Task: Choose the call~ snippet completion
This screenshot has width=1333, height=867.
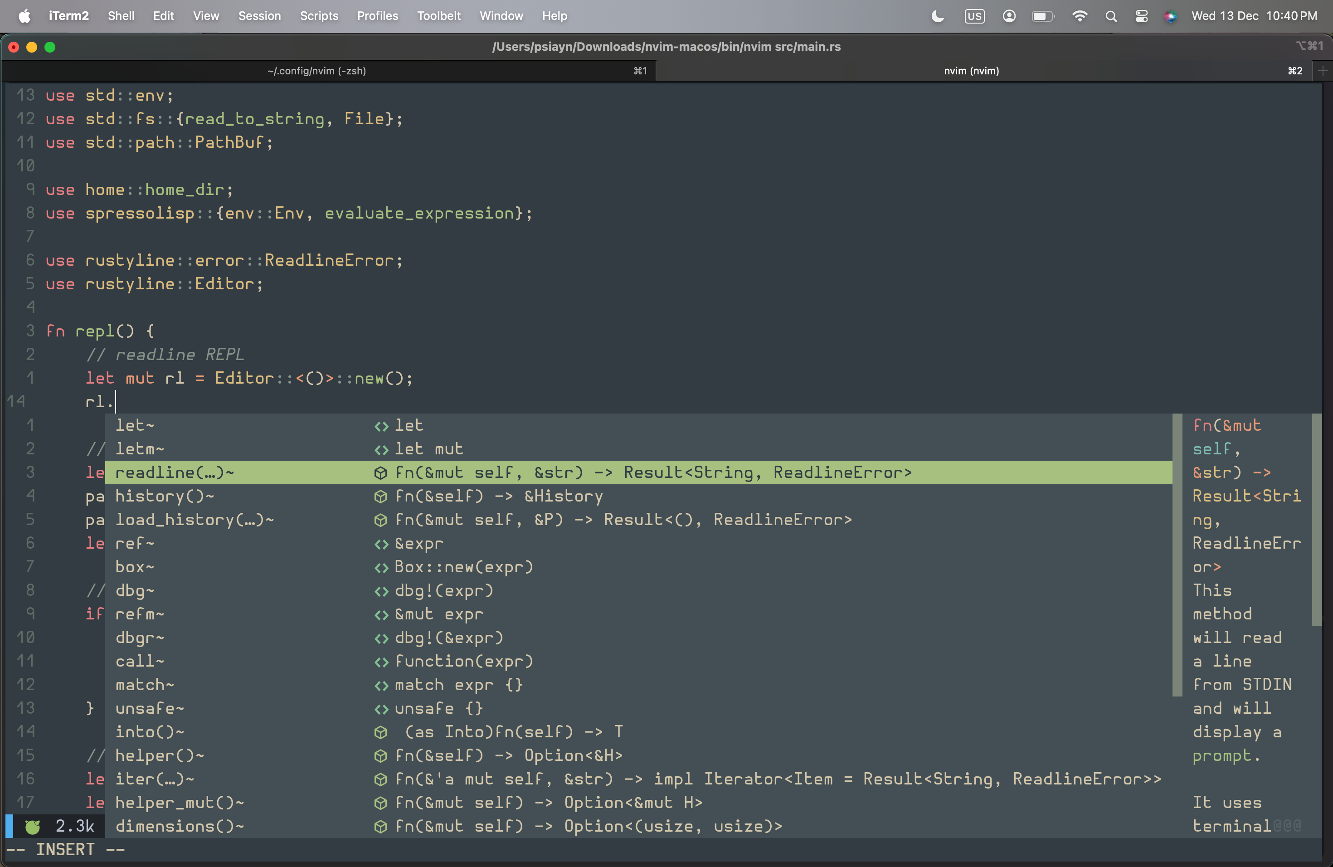Action: (x=638, y=661)
